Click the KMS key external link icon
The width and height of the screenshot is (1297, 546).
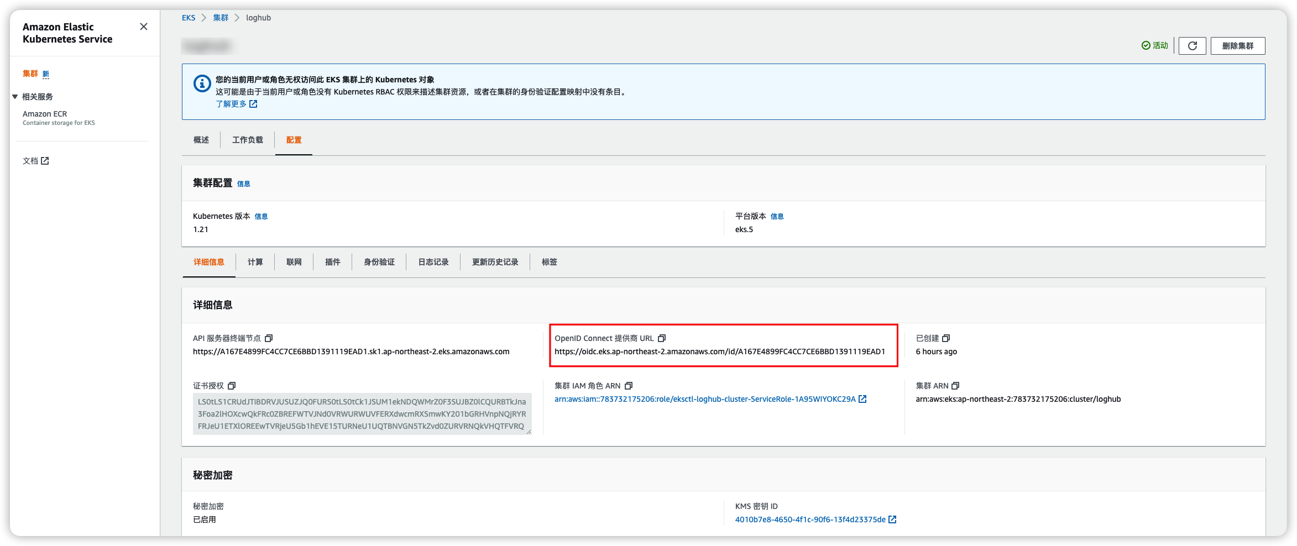(x=892, y=519)
